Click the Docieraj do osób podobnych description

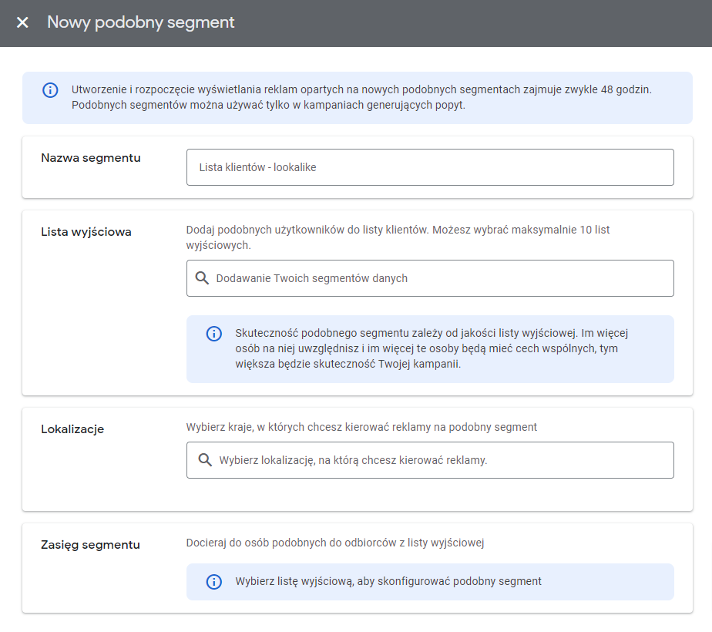334,543
